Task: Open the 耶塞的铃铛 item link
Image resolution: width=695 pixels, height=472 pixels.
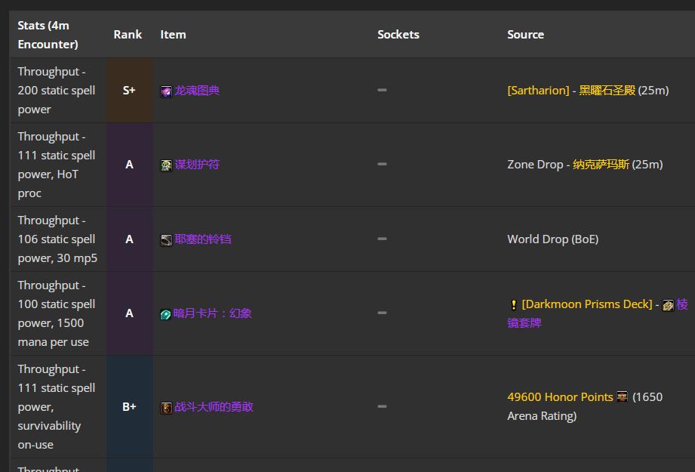Action: pyautogui.click(x=203, y=239)
